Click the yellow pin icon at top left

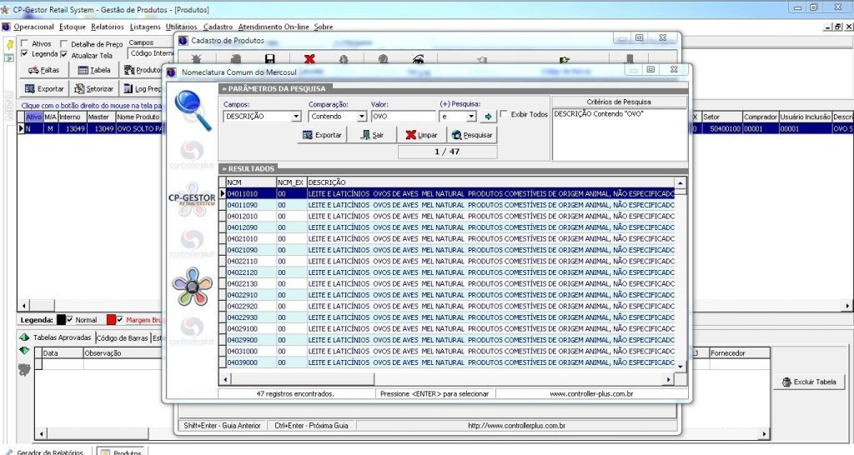pyautogui.click(x=9, y=45)
